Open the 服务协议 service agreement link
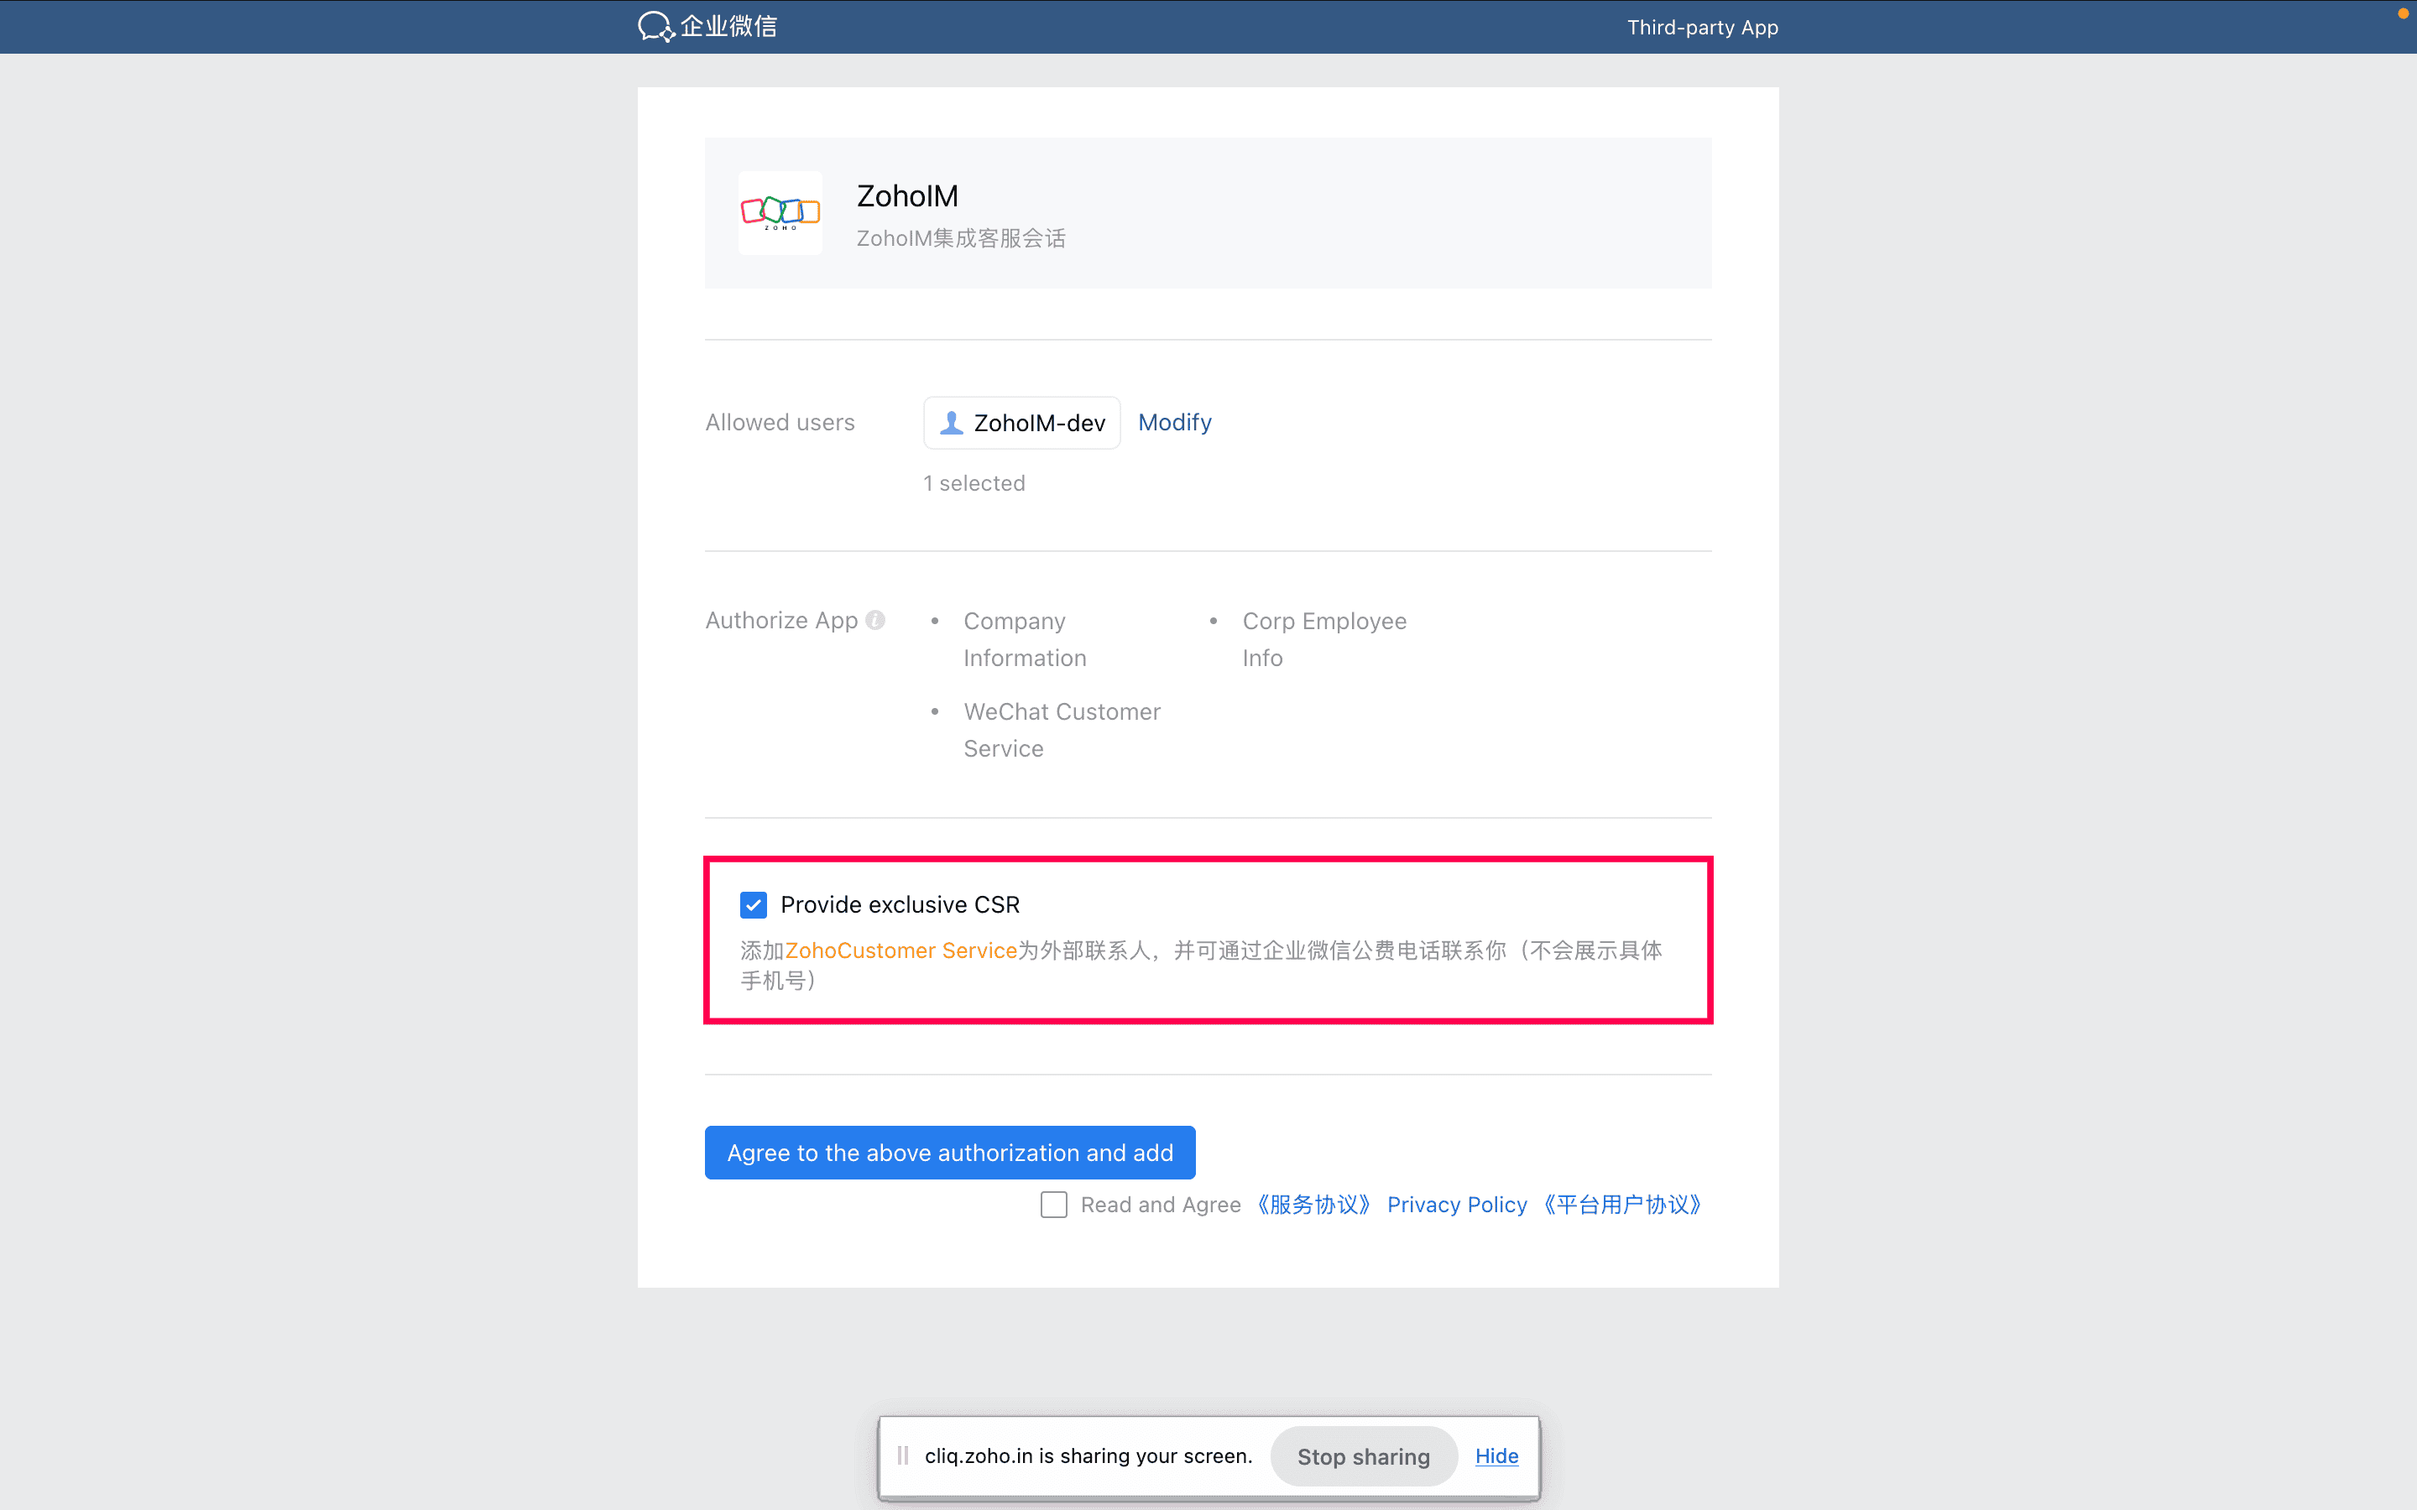 1313,1205
